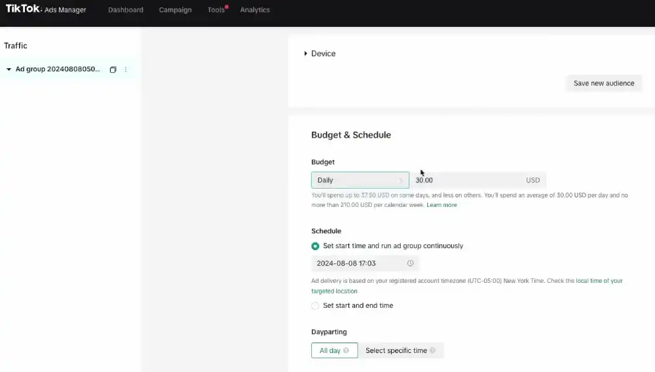Follow the Learn more link
This screenshot has height=372, width=655.
(x=441, y=205)
